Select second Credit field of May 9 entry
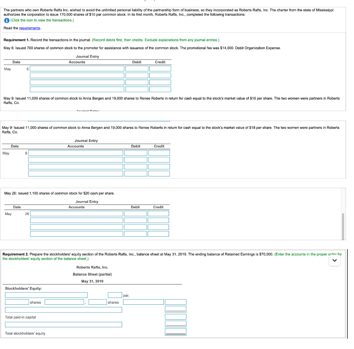Screen dimensions: 354x349 click(x=159, y=160)
